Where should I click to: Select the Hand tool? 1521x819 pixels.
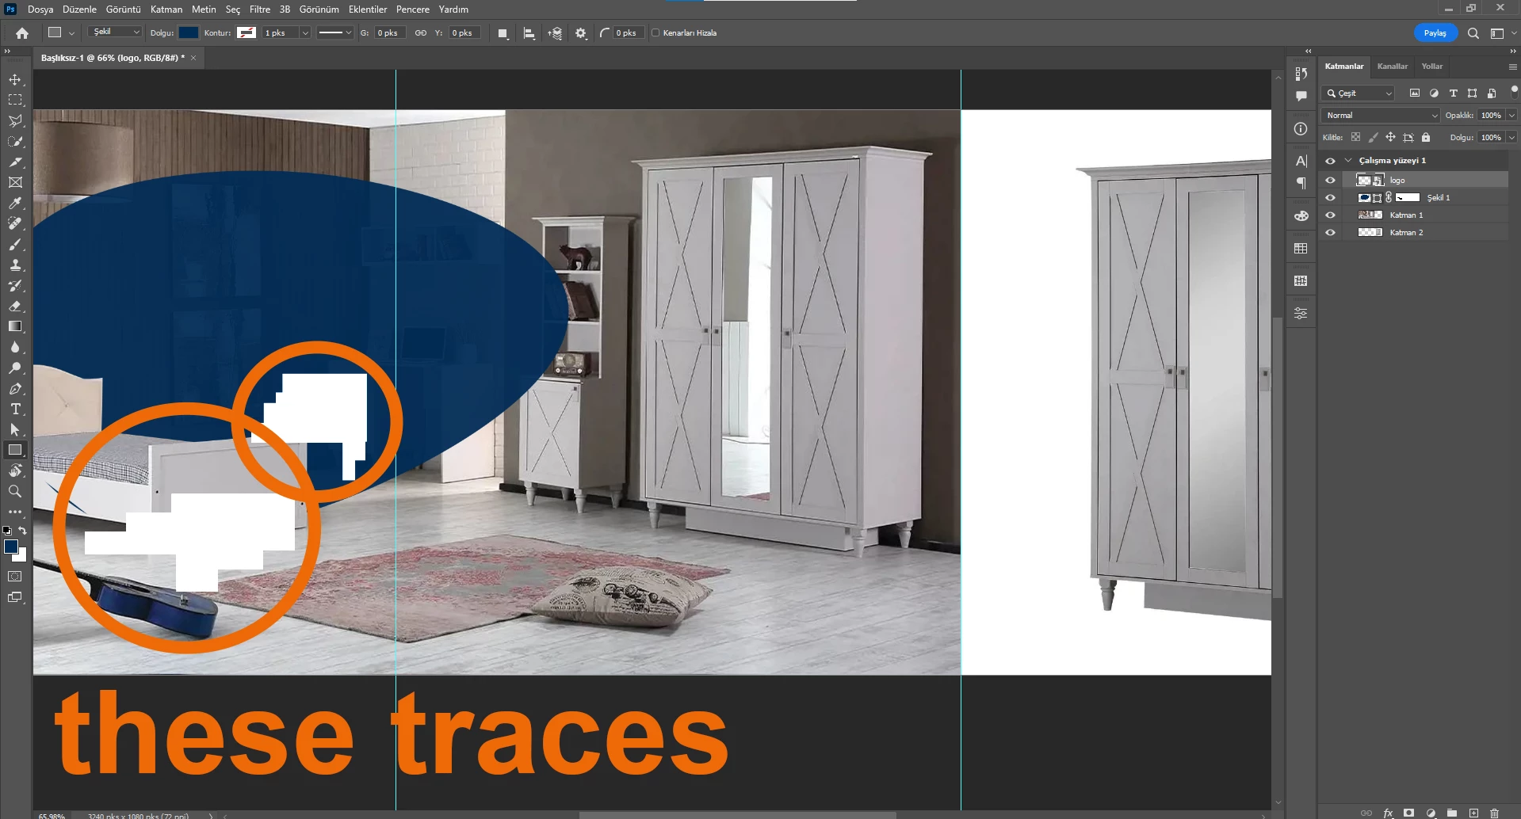click(15, 470)
